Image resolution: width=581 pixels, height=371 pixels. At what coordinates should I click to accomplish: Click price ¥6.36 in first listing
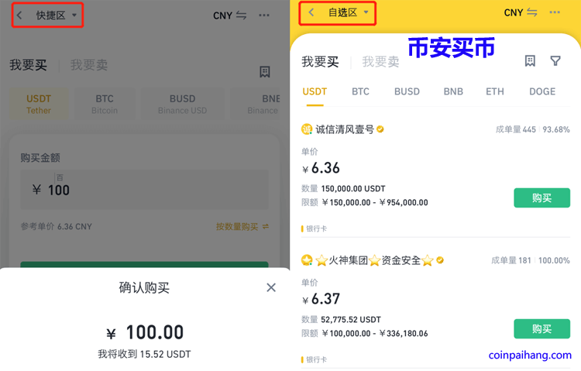[x=321, y=168]
